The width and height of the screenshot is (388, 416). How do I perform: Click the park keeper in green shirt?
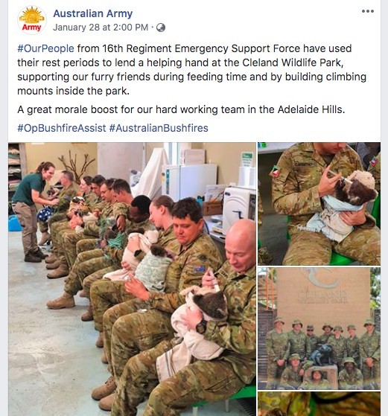(34, 211)
